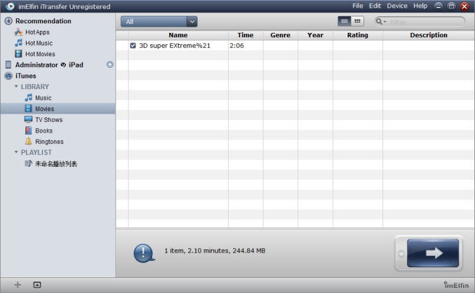Sort by the Year column header
This screenshot has height=293, width=475.
[315, 35]
